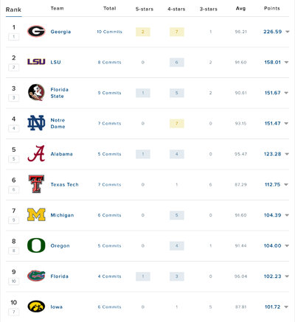Click the LSU team logo
The image size is (295, 322).
(x=36, y=62)
